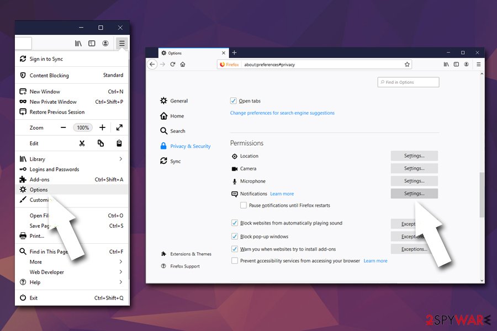Select Options in the menu

(72, 189)
